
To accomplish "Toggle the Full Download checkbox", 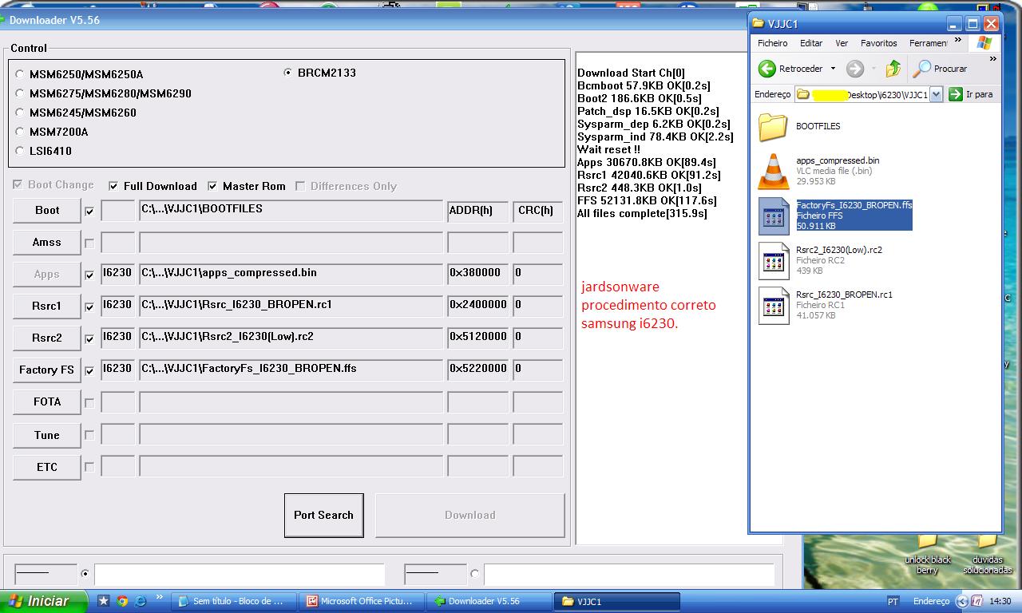I will point(114,186).
